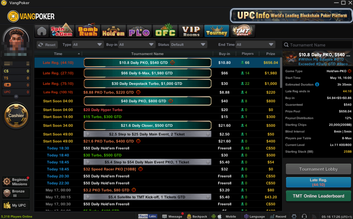Select the $3.2 PKO Turbo row
353x219 pixels.
click(x=158, y=190)
